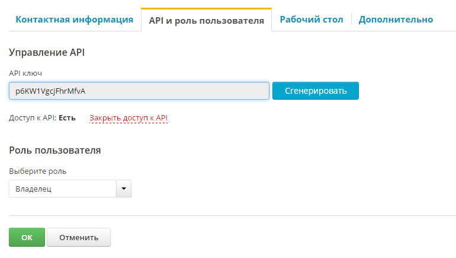The image size is (456, 258).
Task: Click the Сгенерировать button
Action: point(316,91)
